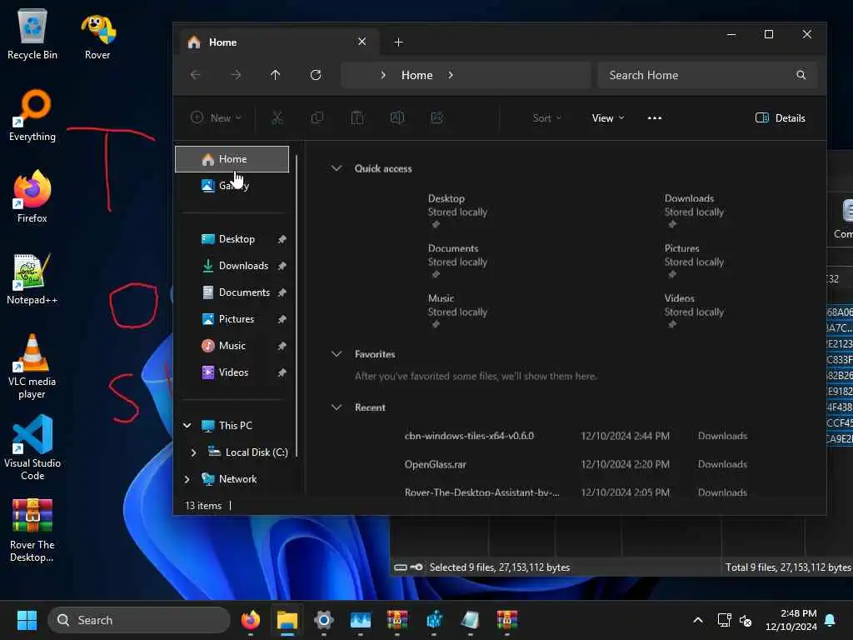Image resolution: width=853 pixels, height=640 pixels.
Task: Launch Rover from the desktop
Action: (x=97, y=36)
